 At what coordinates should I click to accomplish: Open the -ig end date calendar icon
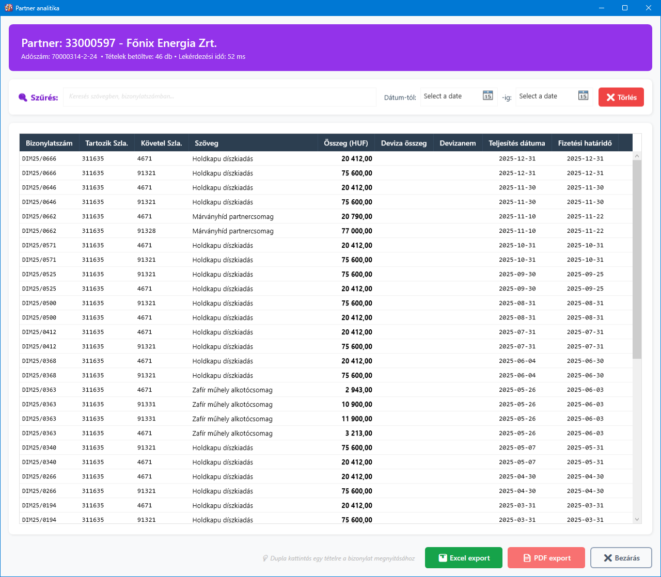(583, 95)
